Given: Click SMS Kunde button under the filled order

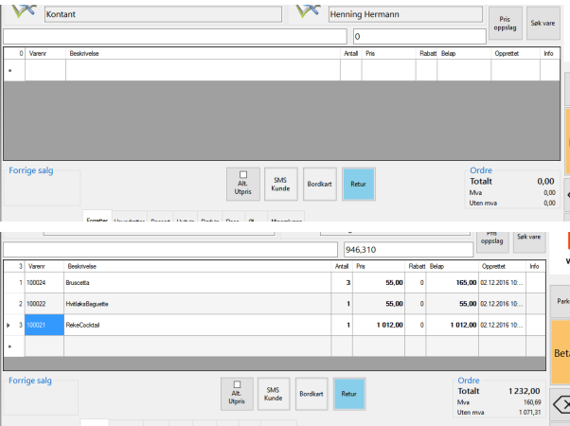Looking at the screenshot, I should click(x=273, y=394).
